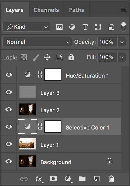Hide the Background layer eye icon

click(x=9, y=161)
